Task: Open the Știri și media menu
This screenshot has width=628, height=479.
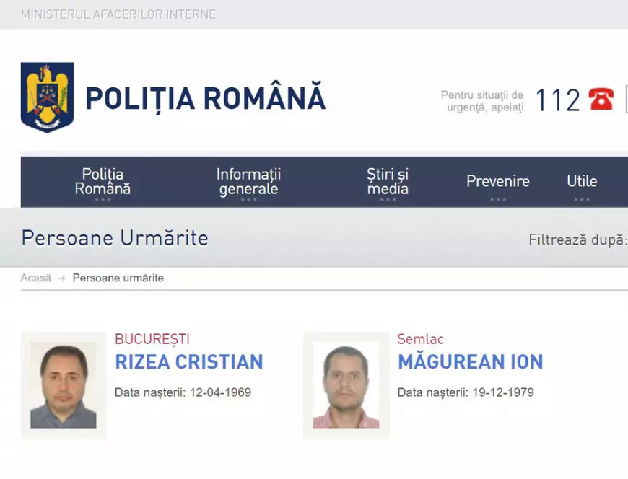Action: (x=387, y=181)
